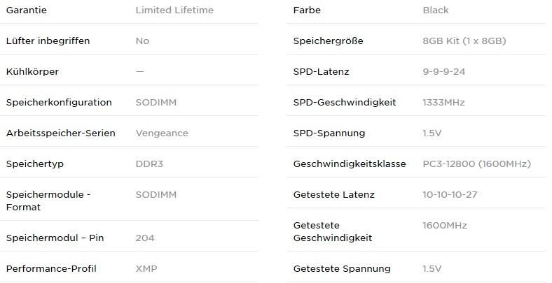The width and height of the screenshot is (552, 283).
Task: Select the Speicherkonfiguration label
Action: [59, 102]
